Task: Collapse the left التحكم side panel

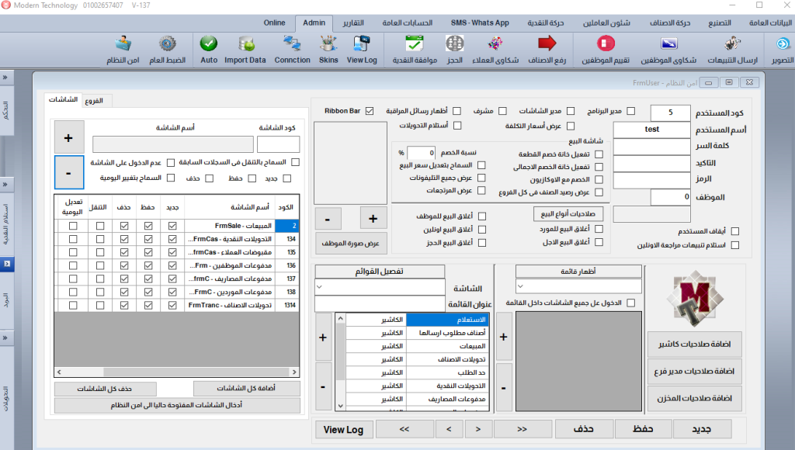Action: 7,78
